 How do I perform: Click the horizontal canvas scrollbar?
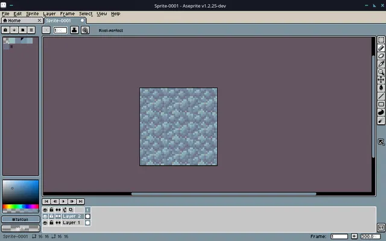tap(224, 194)
